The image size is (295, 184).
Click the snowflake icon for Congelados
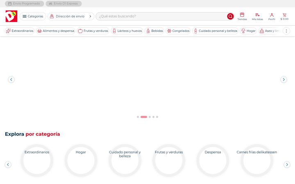coord(169,31)
